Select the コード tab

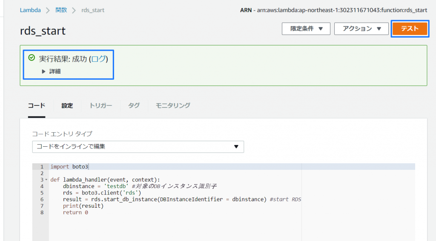pyautogui.click(x=37, y=106)
